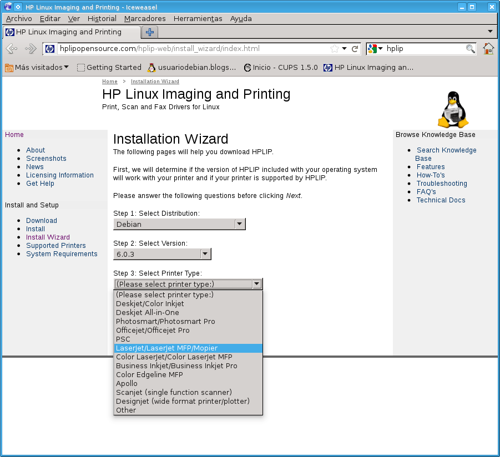The image size is (500, 457).
Task: Open the Screenshots link
Action: 46,159
